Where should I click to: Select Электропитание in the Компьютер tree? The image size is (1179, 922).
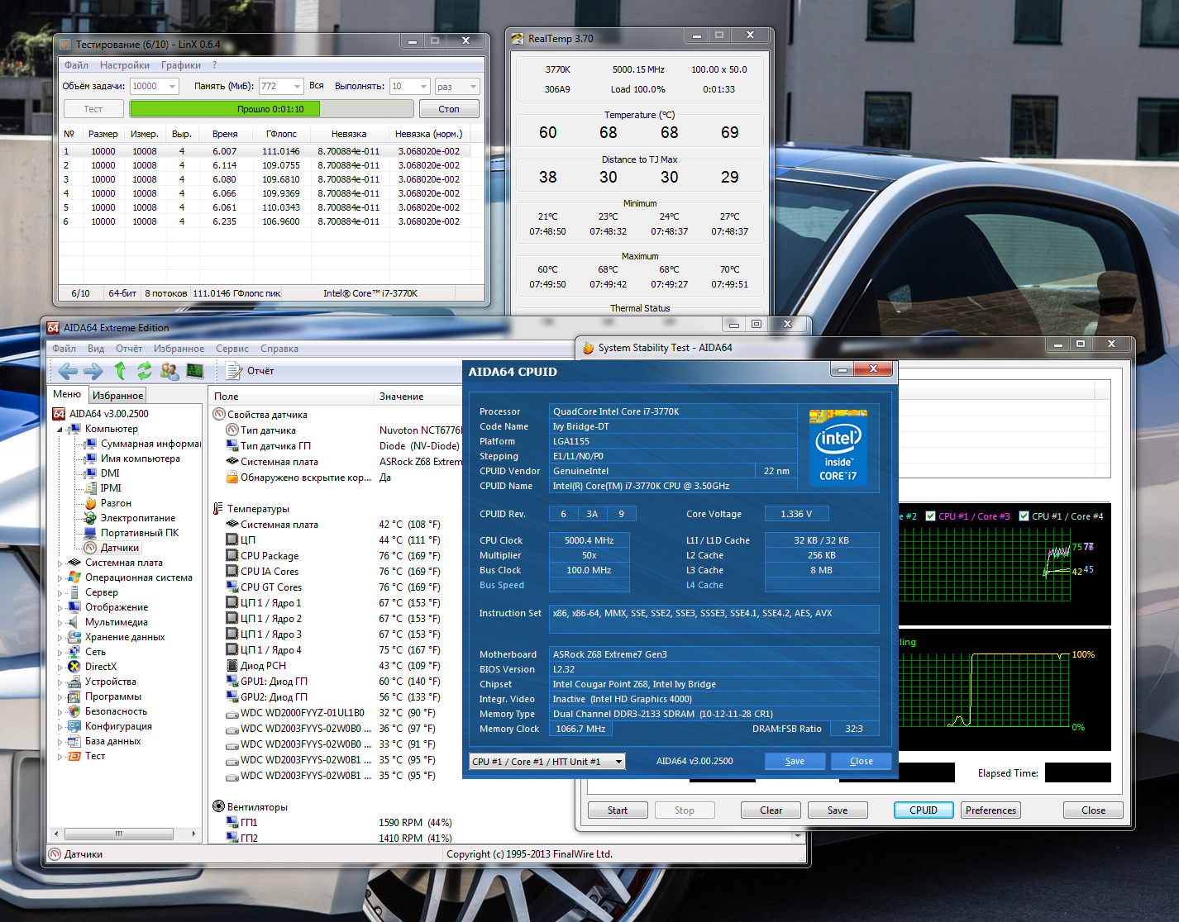click(137, 518)
